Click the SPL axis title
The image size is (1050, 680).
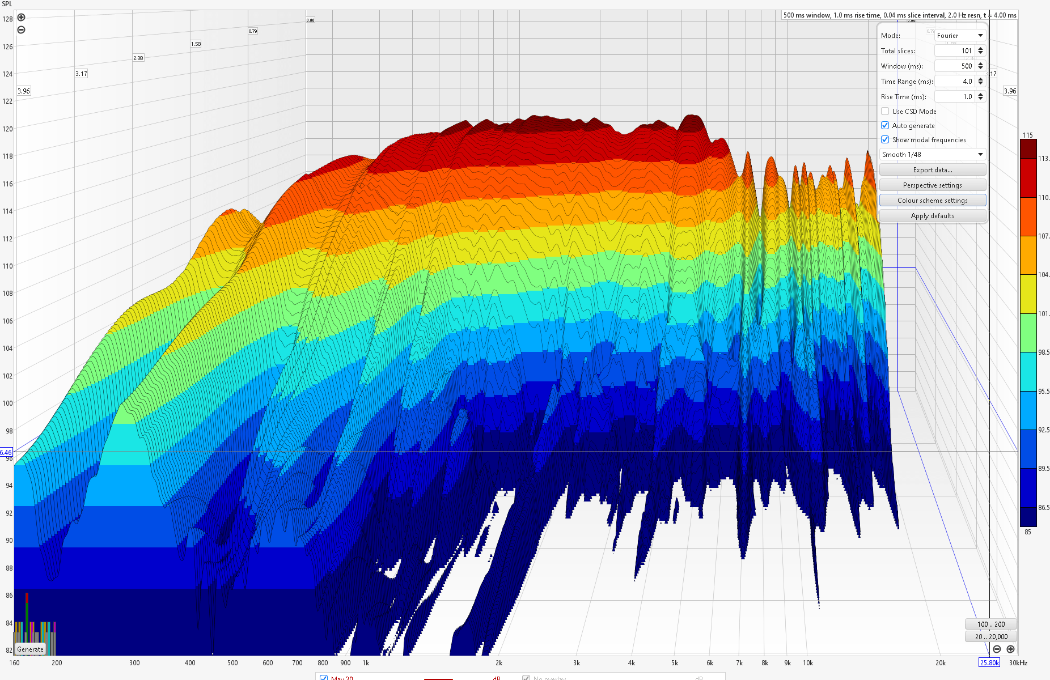coord(7,4)
